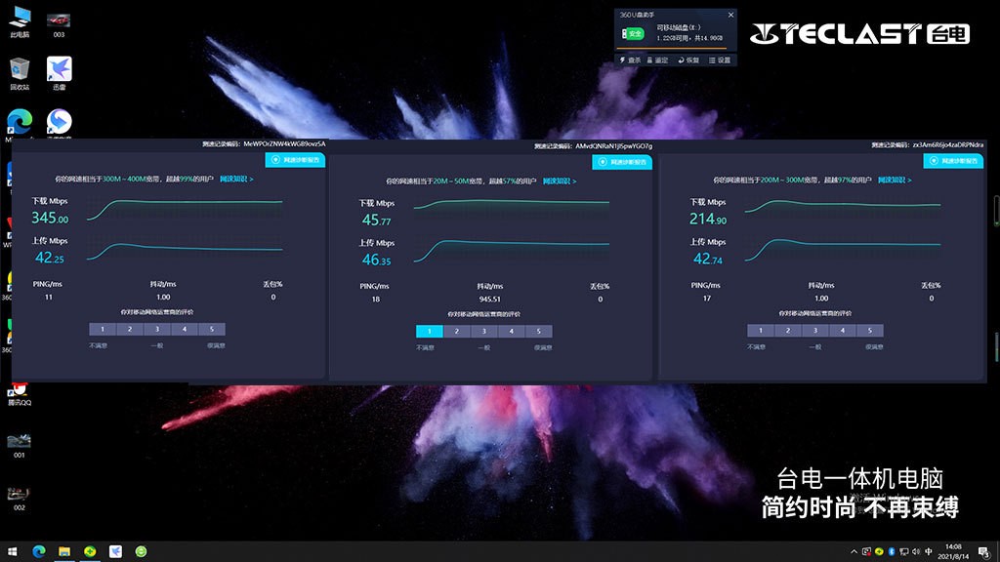The height and width of the screenshot is (562, 1000).
Task: Open 设置 in the U盘助手 popup
Action: click(x=720, y=60)
